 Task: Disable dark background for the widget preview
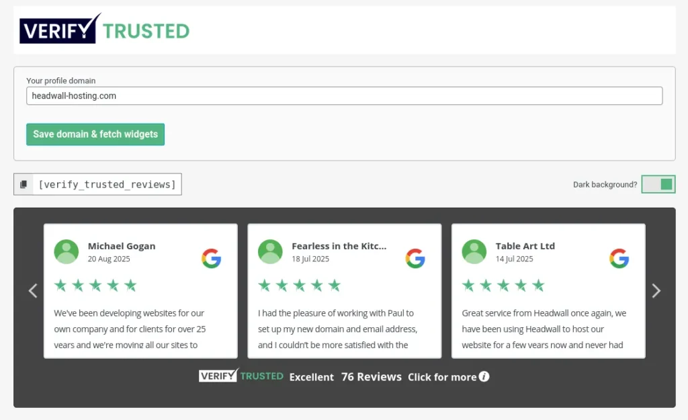pos(658,183)
